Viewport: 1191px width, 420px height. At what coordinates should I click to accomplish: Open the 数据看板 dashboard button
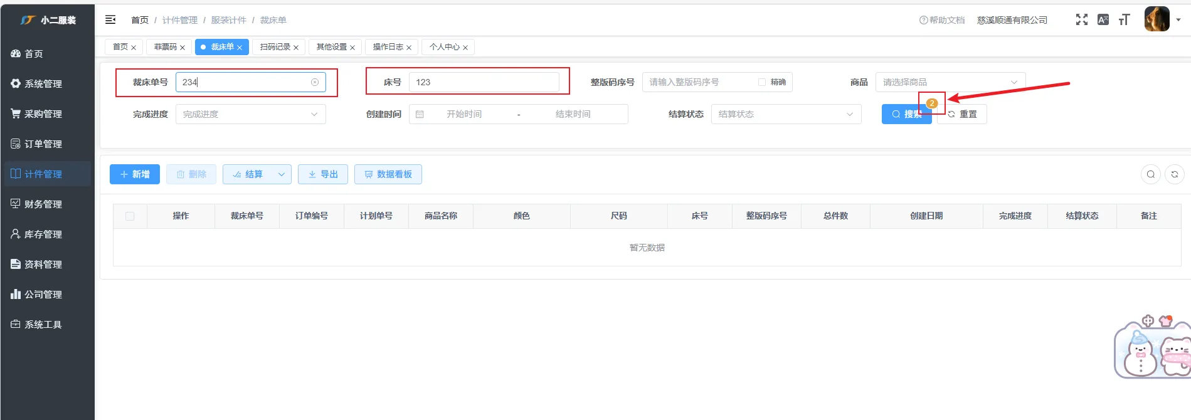point(388,174)
